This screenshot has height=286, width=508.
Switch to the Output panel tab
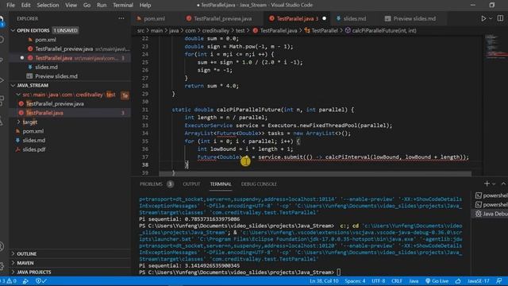tap(191, 184)
